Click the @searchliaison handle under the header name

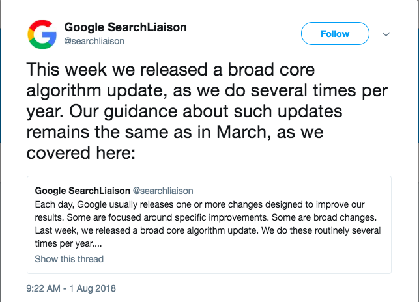pos(94,41)
